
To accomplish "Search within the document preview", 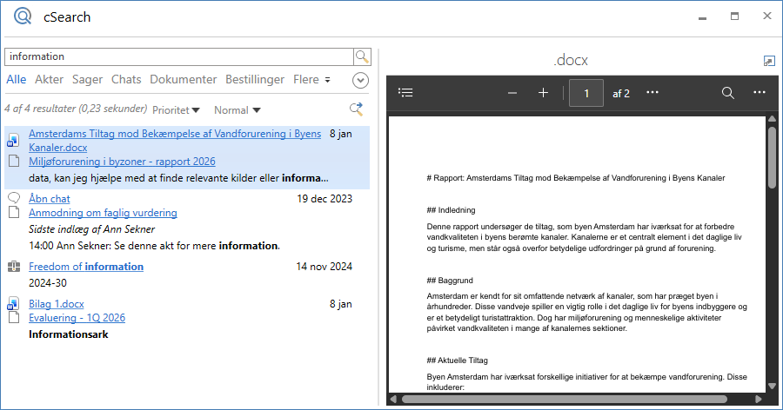I will [727, 93].
